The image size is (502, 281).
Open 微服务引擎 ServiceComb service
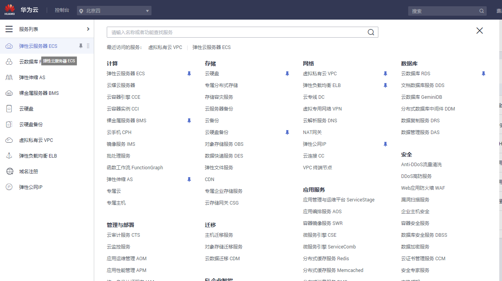pos(329,247)
